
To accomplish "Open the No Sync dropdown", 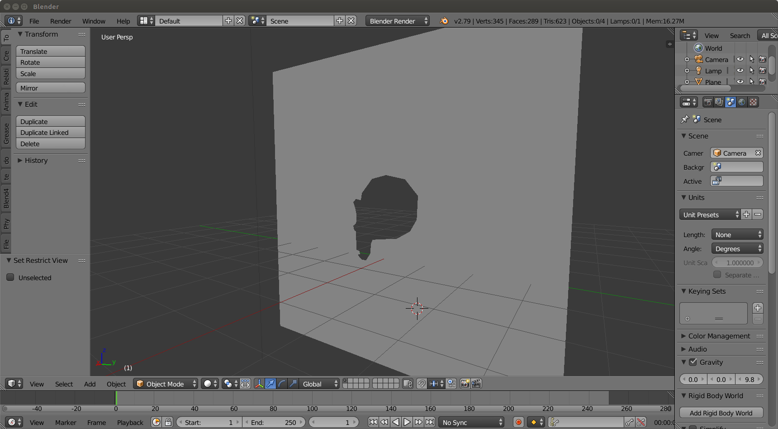I will (x=471, y=422).
